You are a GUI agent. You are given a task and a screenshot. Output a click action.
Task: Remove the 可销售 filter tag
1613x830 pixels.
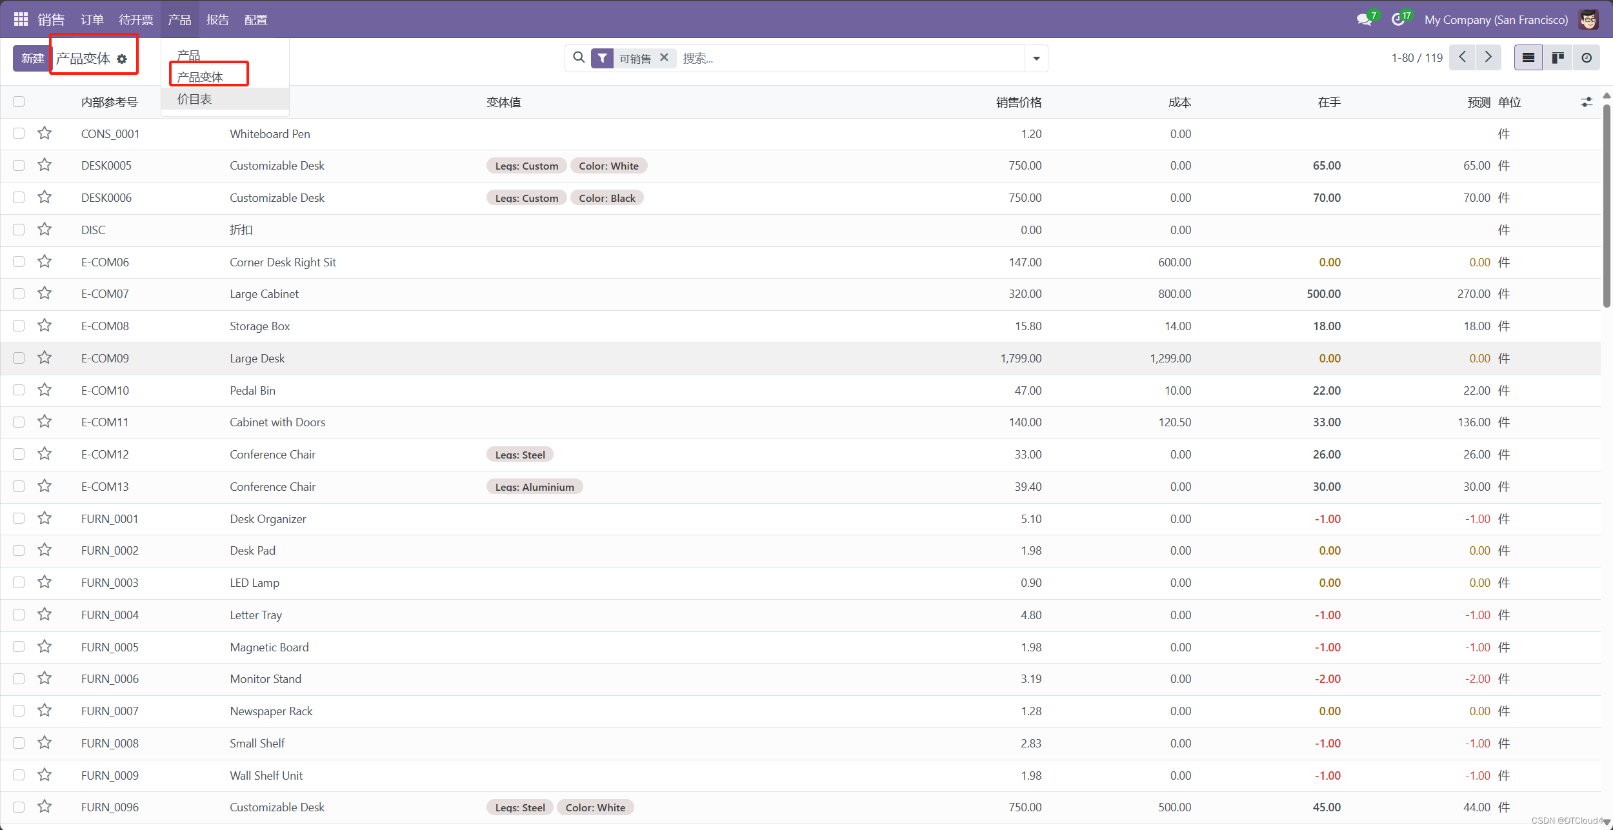pyautogui.click(x=664, y=58)
